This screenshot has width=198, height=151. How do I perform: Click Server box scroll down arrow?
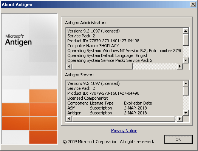coord(186,113)
